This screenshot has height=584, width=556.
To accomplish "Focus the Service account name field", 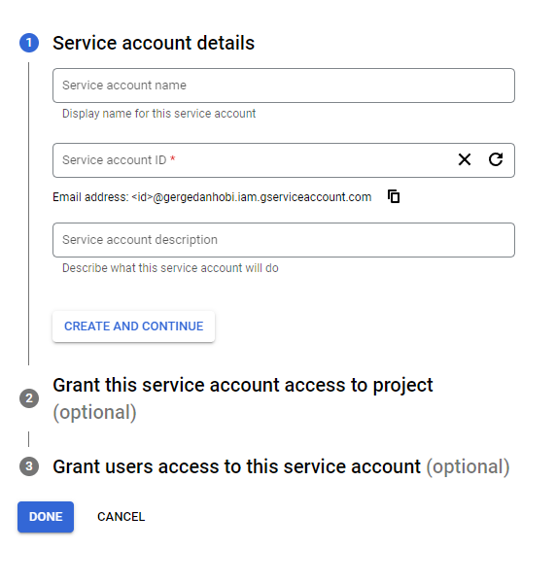I will (x=284, y=86).
